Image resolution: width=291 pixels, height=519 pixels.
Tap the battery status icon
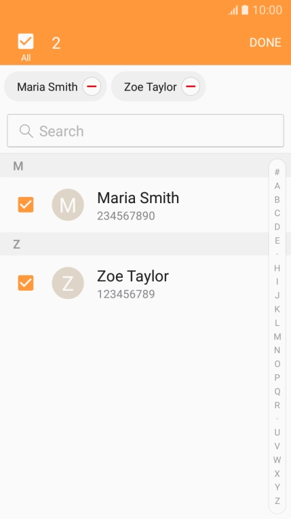(245, 10)
